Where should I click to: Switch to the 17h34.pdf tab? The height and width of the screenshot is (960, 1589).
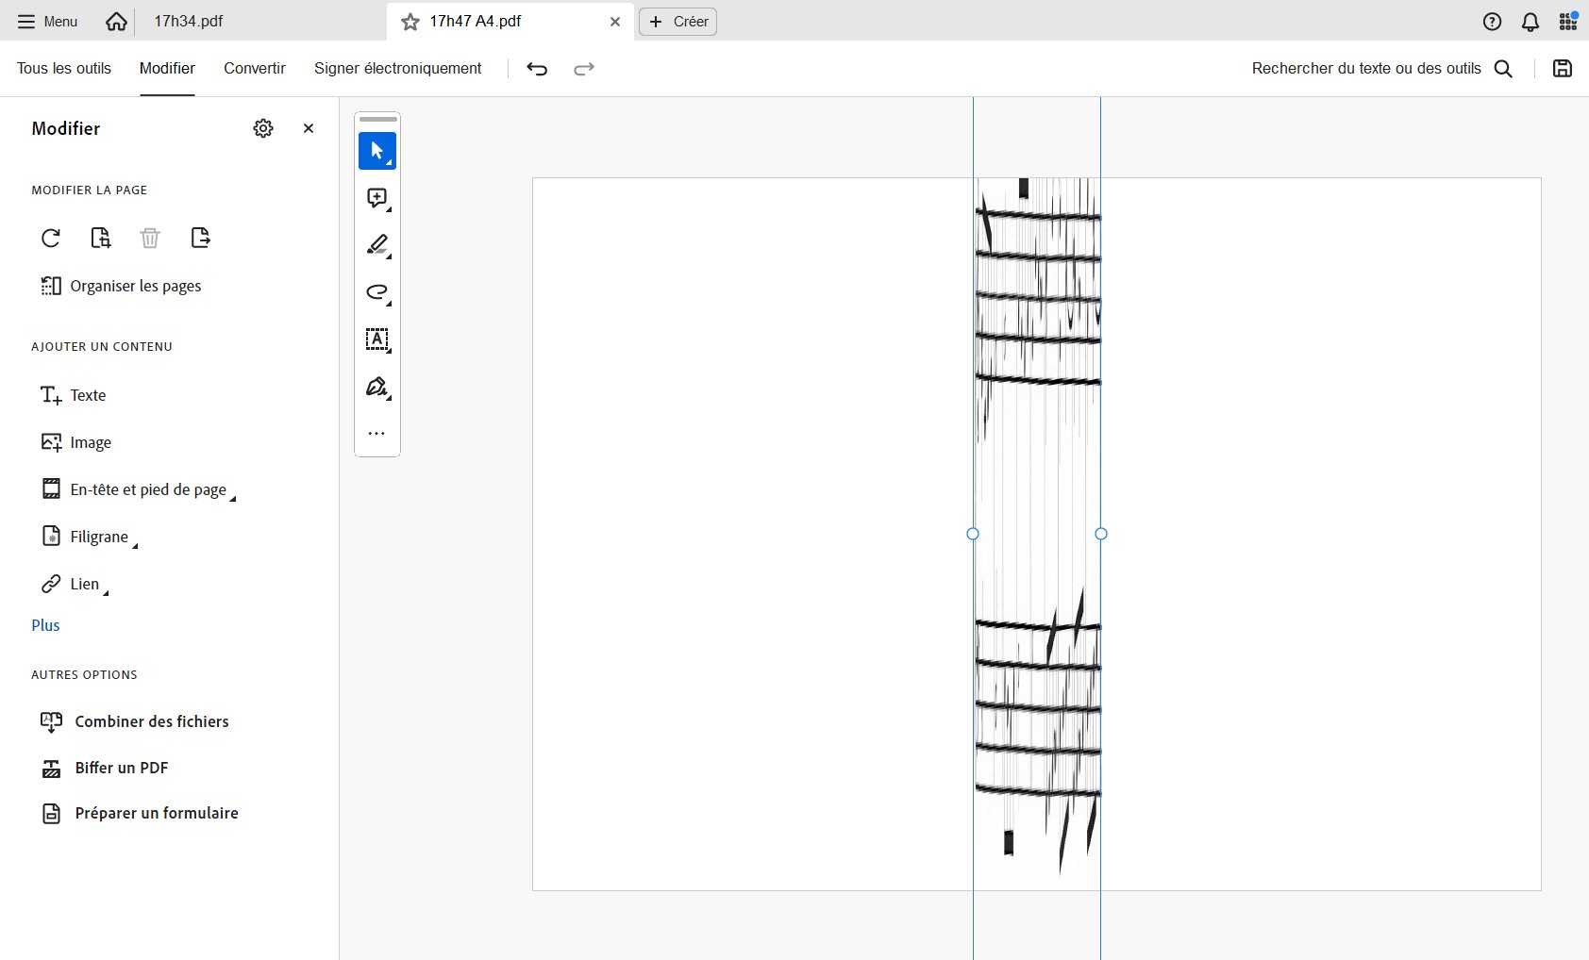point(189,21)
